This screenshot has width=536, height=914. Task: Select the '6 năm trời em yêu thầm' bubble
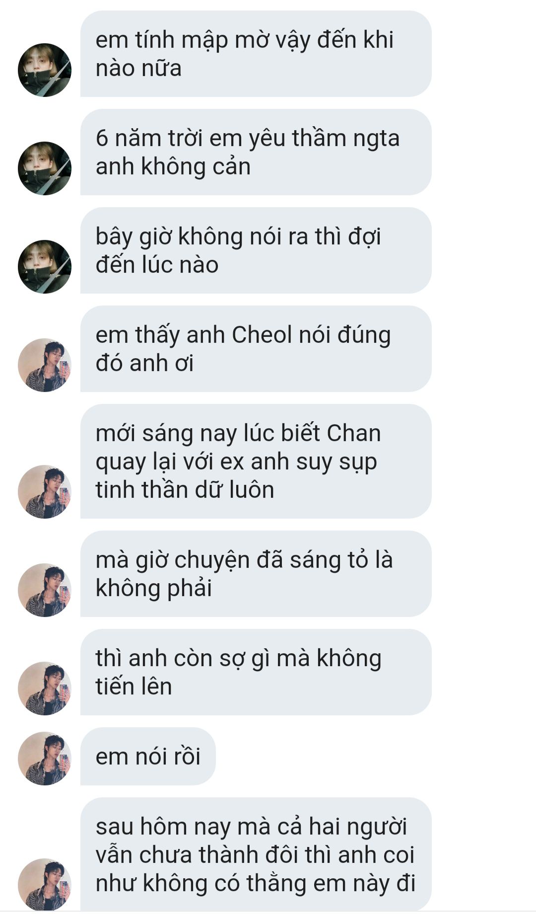(256, 152)
